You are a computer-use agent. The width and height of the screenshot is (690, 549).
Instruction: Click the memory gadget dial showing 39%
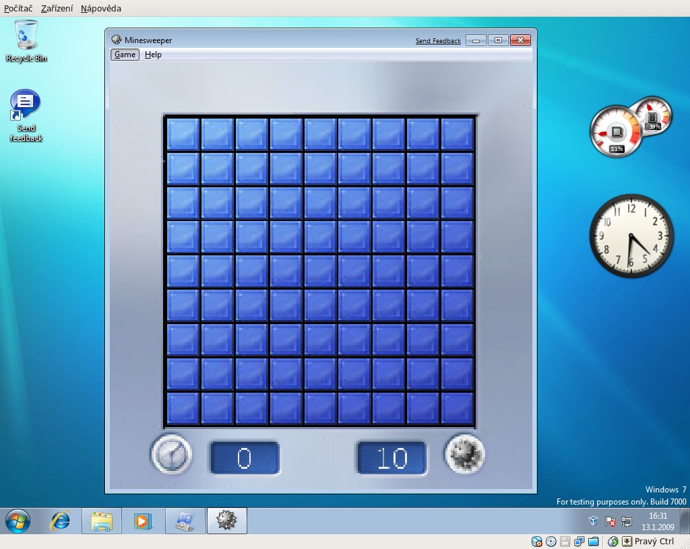click(x=653, y=116)
